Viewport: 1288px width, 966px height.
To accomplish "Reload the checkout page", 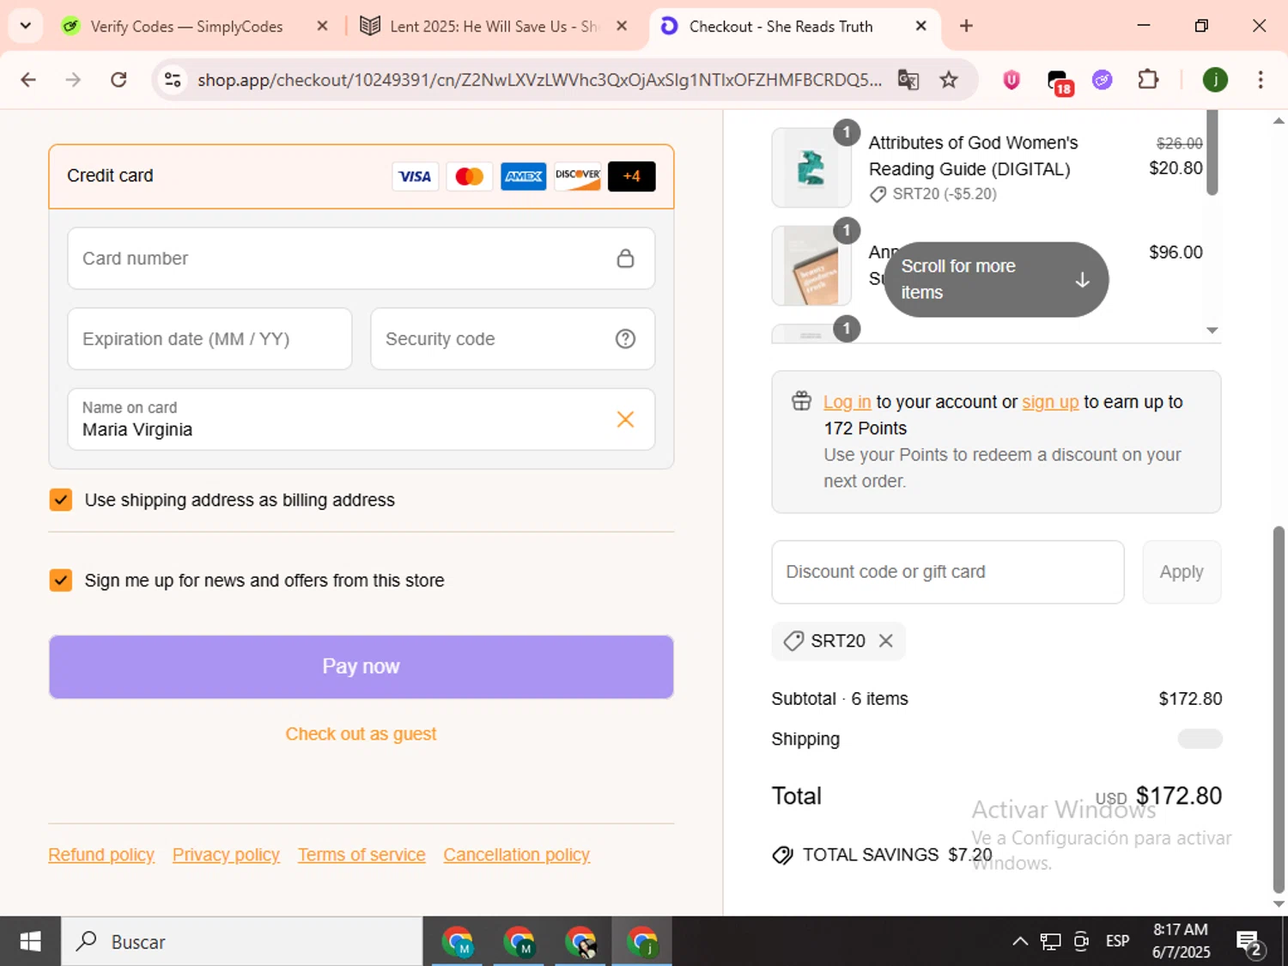I will (118, 80).
